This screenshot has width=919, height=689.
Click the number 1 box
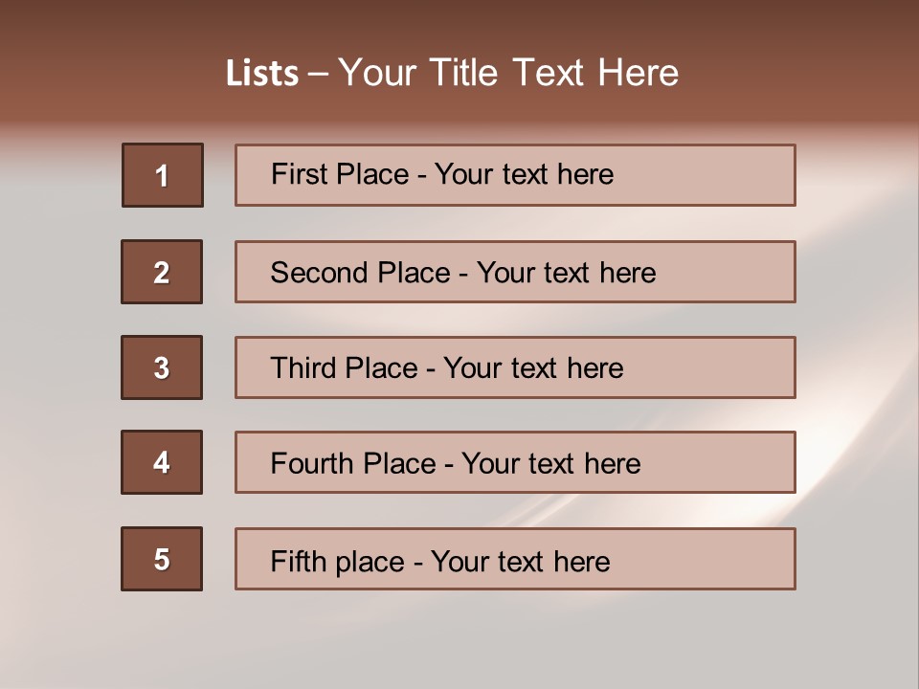click(163, 175)
